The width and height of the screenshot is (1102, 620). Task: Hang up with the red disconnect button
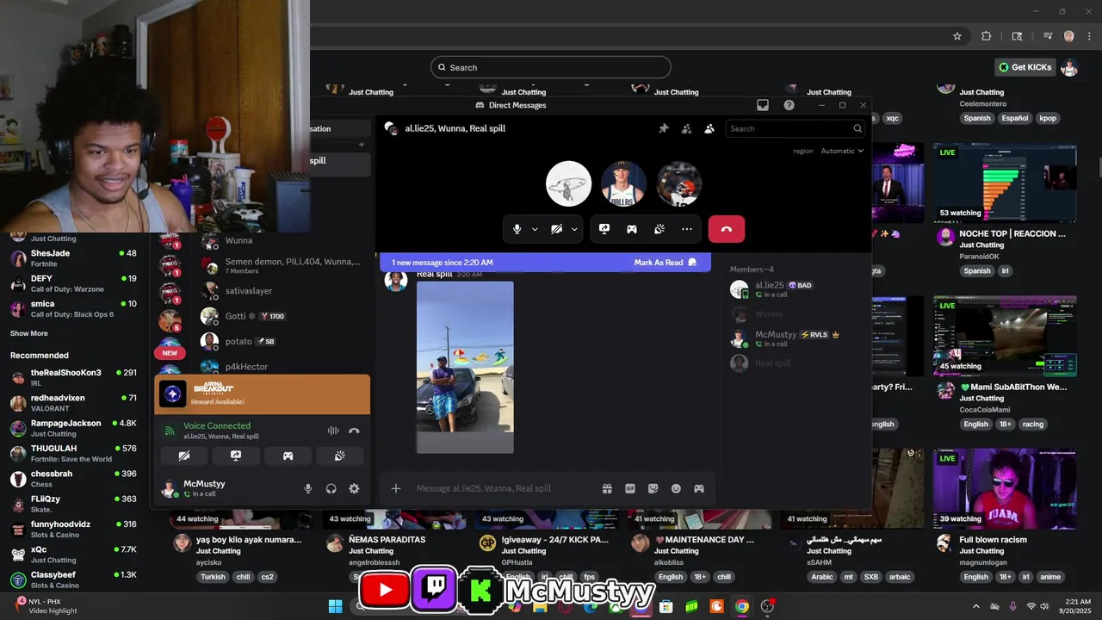click(727, 229)
